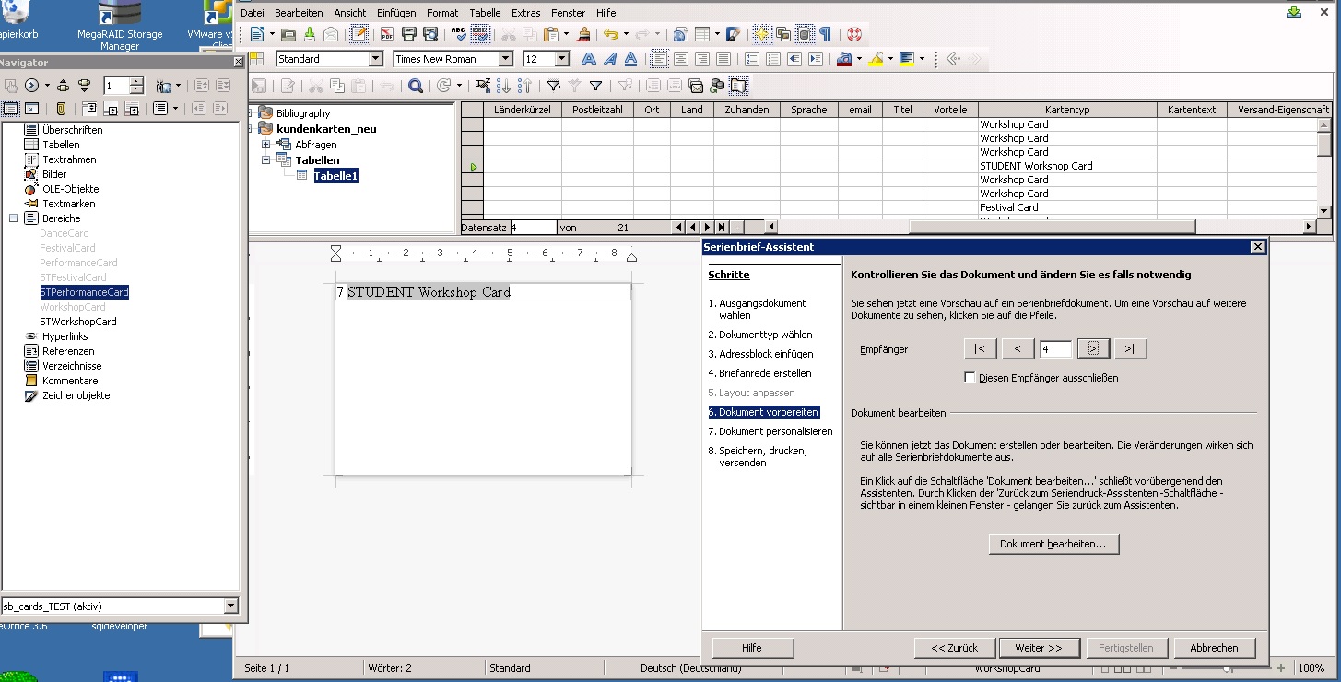Viewport: 1341px width, 682px height.
Task: Click the Find Record magnifier icon
Action: click(416, 86)
